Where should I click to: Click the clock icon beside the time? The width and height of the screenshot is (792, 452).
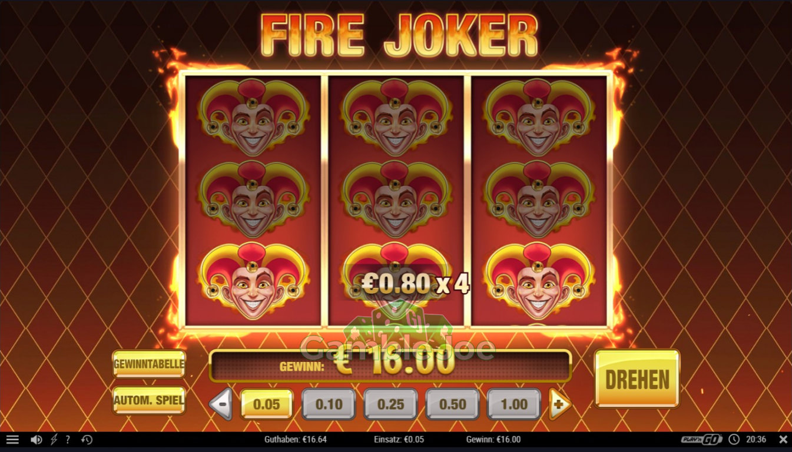pos(734,440)
